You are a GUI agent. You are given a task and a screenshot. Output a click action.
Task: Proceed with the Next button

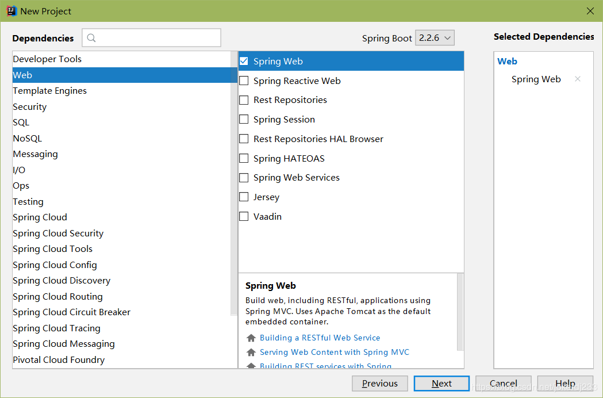tap(441, 384)
